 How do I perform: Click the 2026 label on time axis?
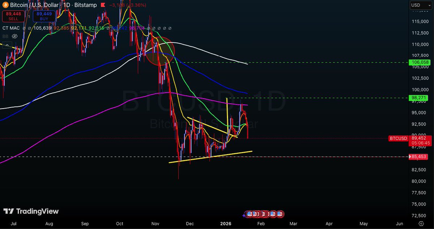[x=225, y=223]
